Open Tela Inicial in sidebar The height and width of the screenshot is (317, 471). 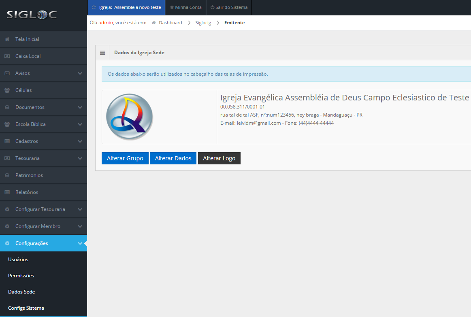click(x=44, y=39)
